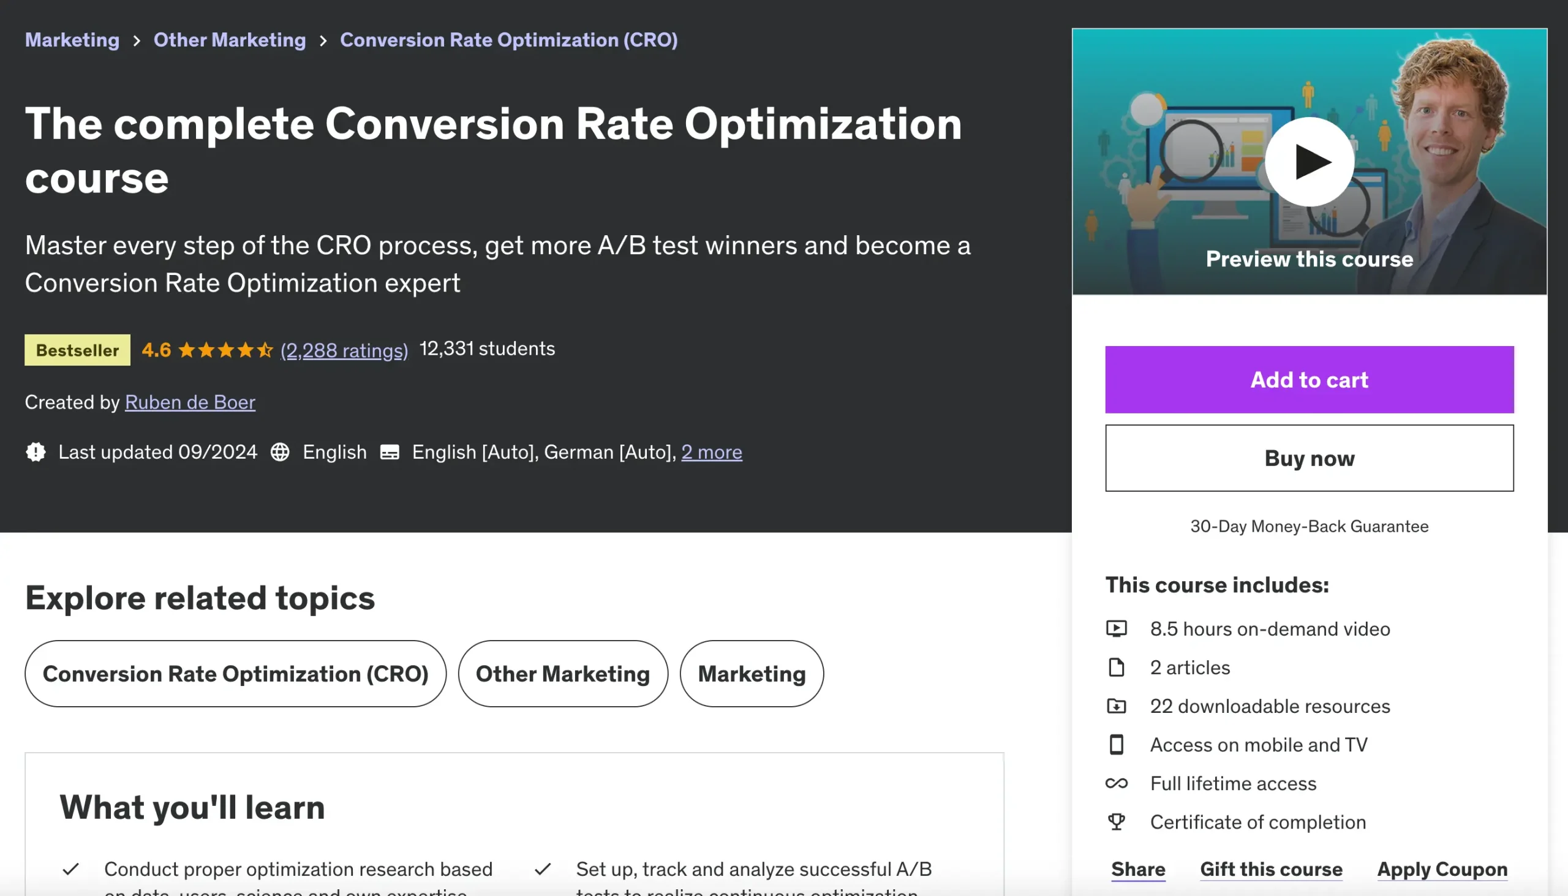Click the mobile device access icon
Viewport: 1568px width, 896px height.
point(1117,745)
